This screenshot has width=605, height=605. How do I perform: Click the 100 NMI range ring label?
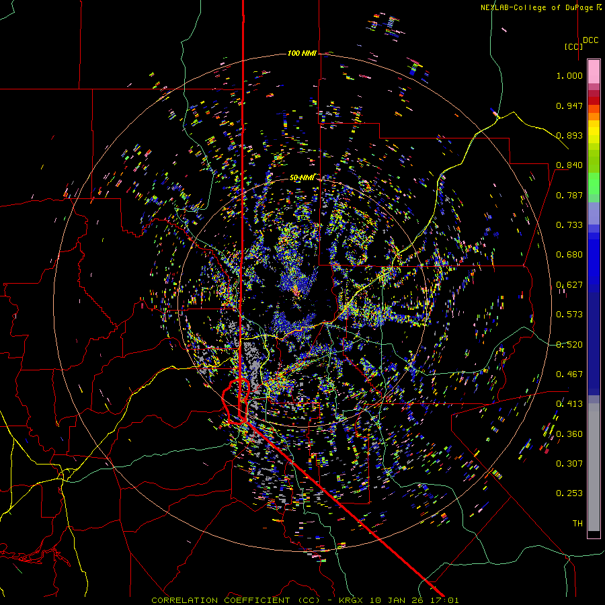[x=302, y=53]
